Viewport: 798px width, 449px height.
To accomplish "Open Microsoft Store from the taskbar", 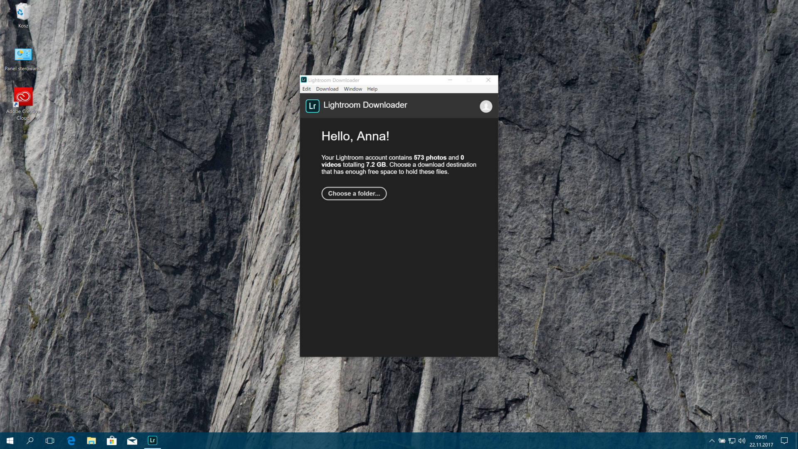I will 112,441.
